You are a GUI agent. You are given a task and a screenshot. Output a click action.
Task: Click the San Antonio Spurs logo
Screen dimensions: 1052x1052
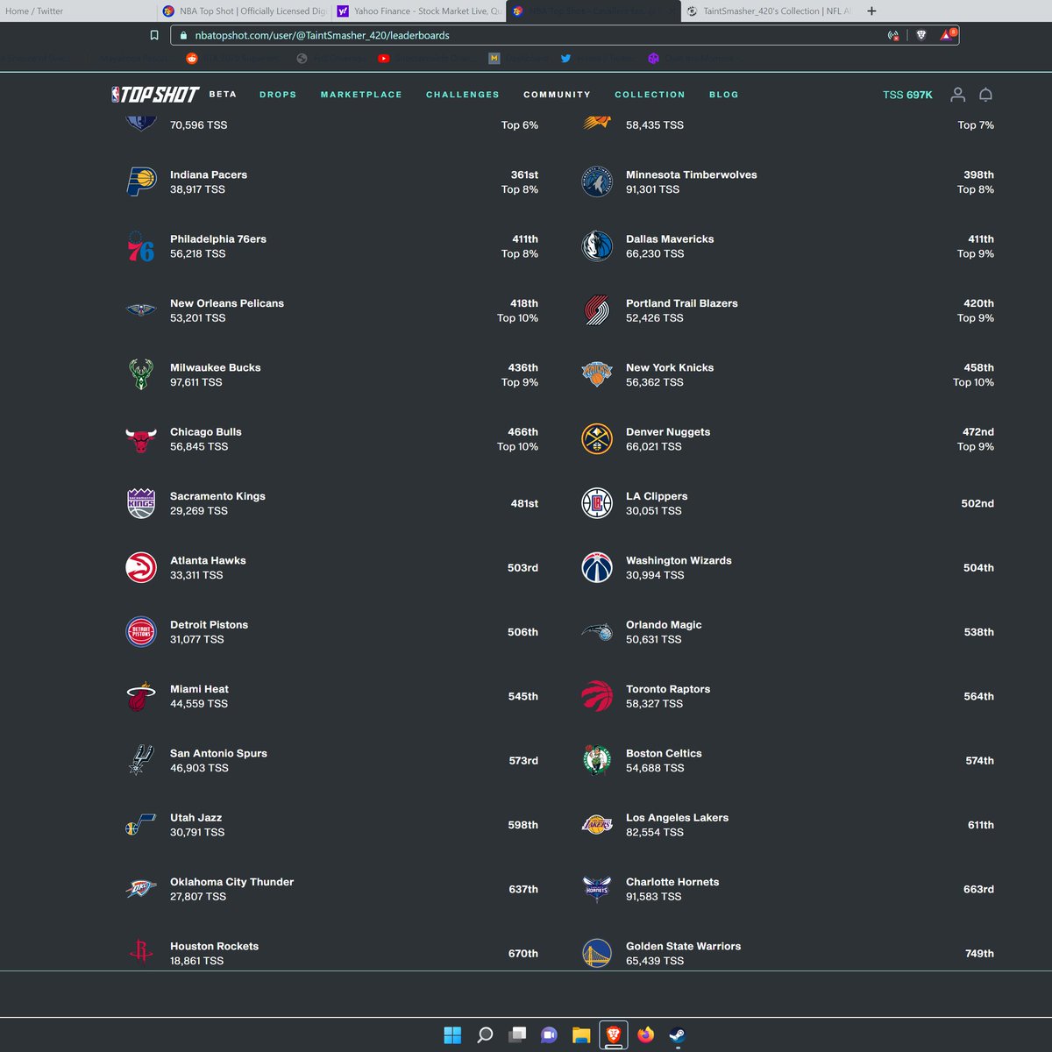141,760
